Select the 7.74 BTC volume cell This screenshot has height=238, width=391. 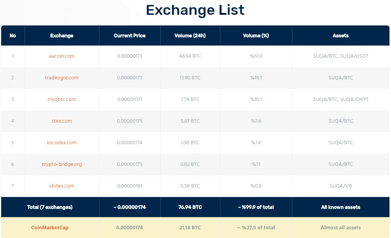(190, 99)
